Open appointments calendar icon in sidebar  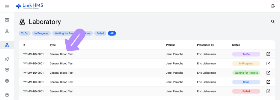pyautogui.click(x=7, y=20)
